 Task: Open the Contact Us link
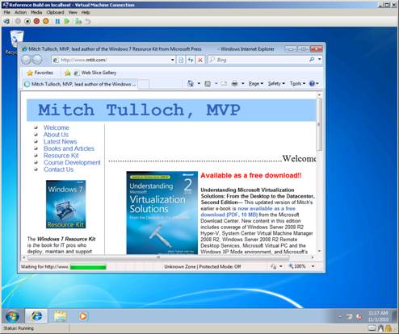58,169
